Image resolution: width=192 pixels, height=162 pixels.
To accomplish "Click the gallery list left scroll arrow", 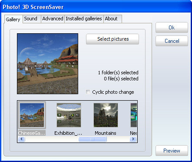I will tap(22, 139).
